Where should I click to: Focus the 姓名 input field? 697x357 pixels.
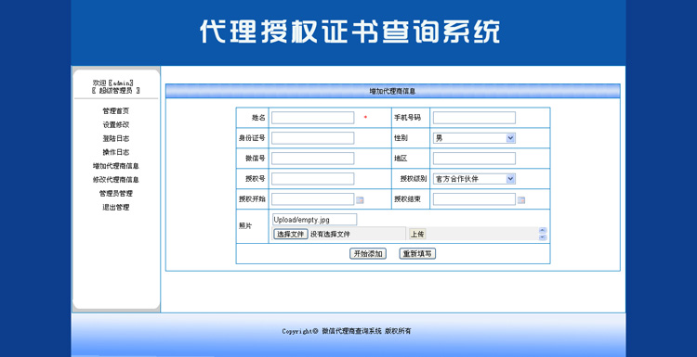click(313, 118)
